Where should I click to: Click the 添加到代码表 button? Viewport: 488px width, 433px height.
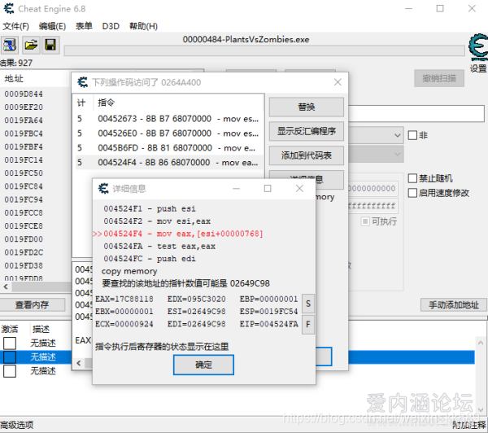click(x=307, y=155)
